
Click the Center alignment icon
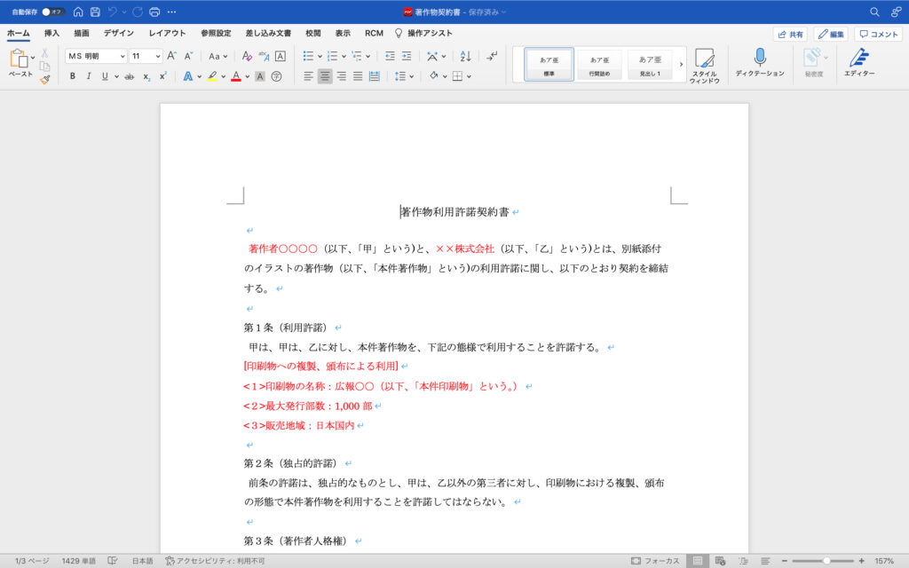click(x=325, y=76)
